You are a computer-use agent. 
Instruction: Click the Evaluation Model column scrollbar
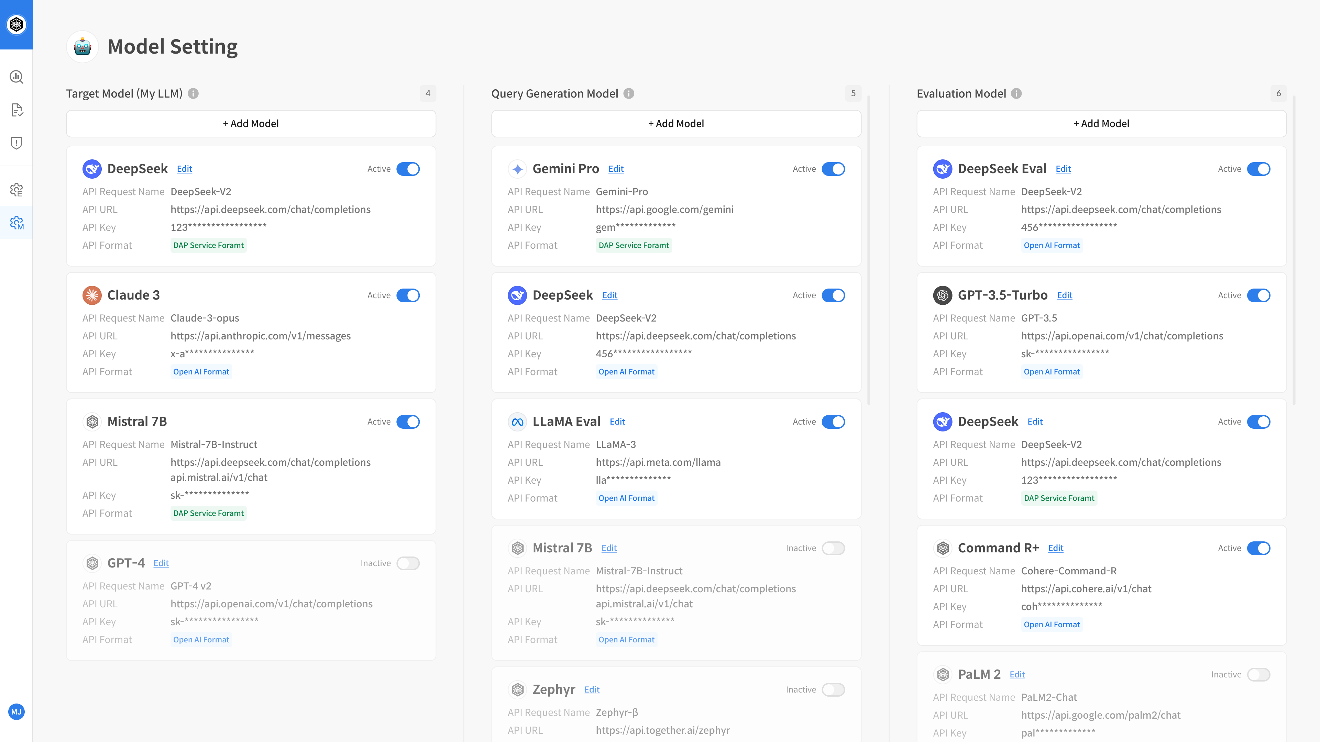tap(1294, 250)
